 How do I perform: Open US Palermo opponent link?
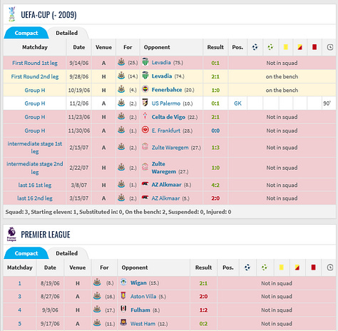tap(166, 103)
